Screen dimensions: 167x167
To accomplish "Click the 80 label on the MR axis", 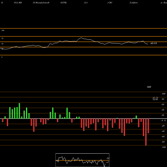I will point(163,99).
